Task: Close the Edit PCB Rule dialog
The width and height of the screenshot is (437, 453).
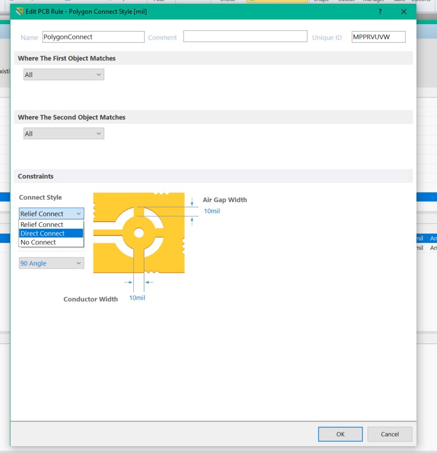Action: [x=404, y=12]
